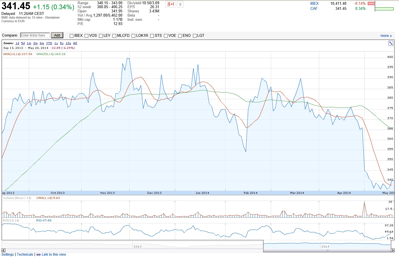The image size is (399, 261).
Task: Click the chart expand/fullscreen icon
Action: click(391, 43)
